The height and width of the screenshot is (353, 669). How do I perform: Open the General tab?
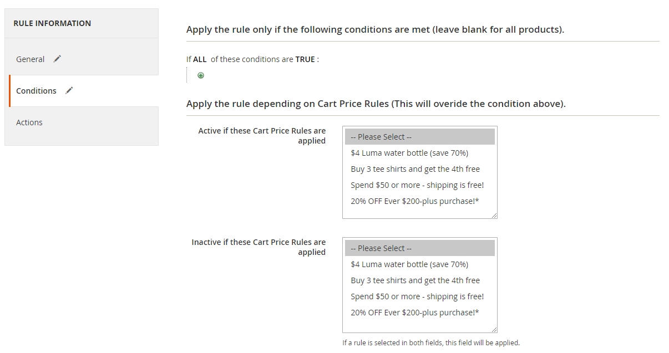(x=31, y=59)
